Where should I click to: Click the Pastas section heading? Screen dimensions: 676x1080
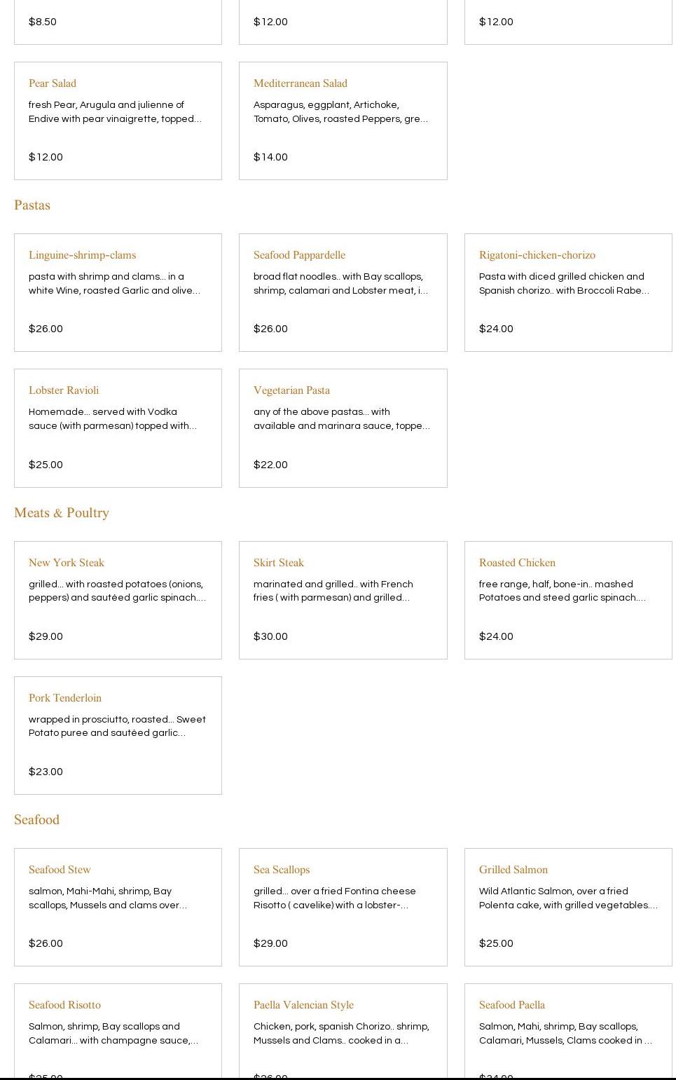point(32,205)
